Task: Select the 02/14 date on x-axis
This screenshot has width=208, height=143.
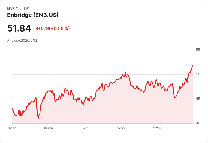Action: (x=12, y=128)
